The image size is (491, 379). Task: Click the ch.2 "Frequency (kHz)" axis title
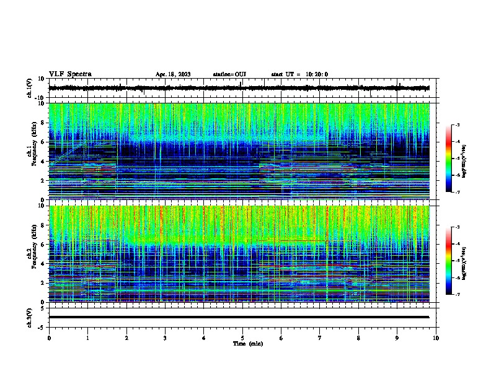[x=34, y=246]
